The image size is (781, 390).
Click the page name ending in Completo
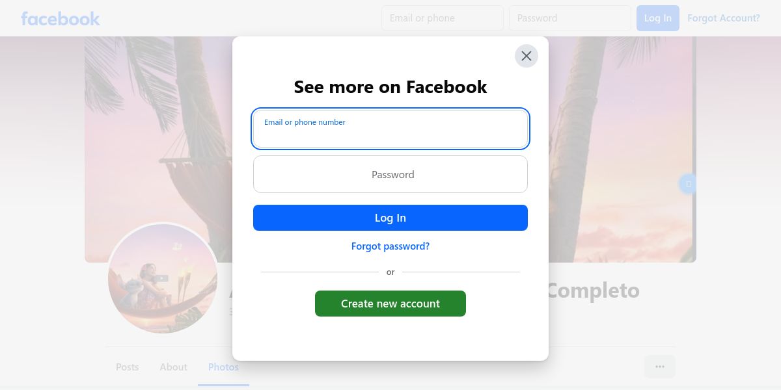(x=592, y=291)
